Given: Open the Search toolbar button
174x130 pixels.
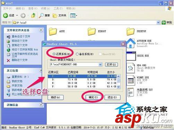Looking at the screenshot, I should pos(44,15).
